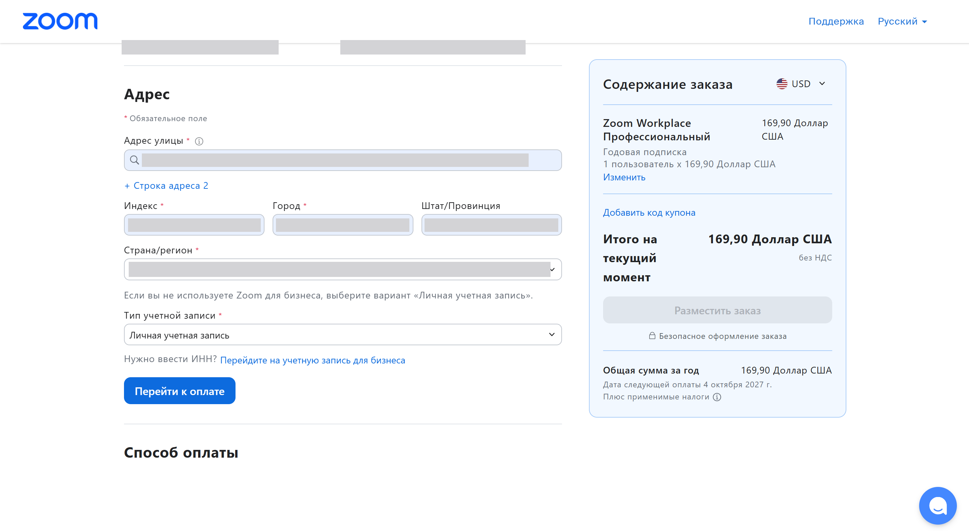The width and height of the screenshot is (969, 531).
Task: Add Строка адреса 2 line
Action: pos(166,186)
